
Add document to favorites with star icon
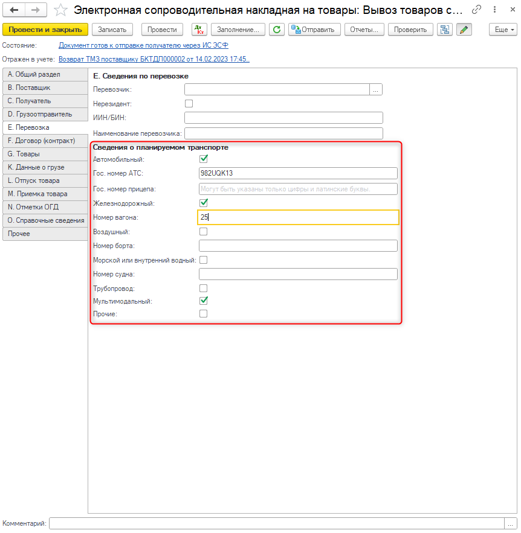tap(60, 10)
